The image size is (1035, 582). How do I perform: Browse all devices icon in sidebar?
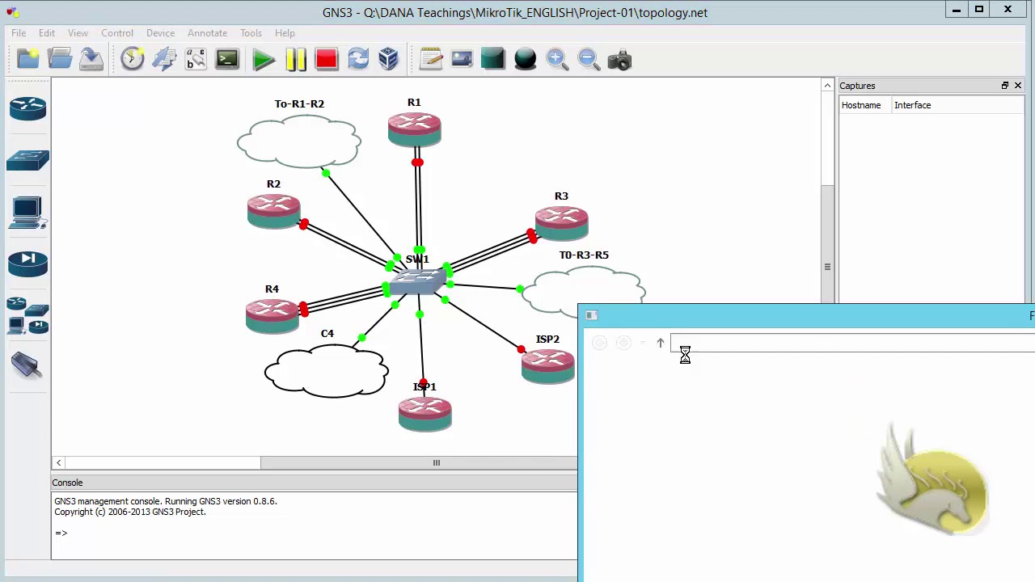27,315
